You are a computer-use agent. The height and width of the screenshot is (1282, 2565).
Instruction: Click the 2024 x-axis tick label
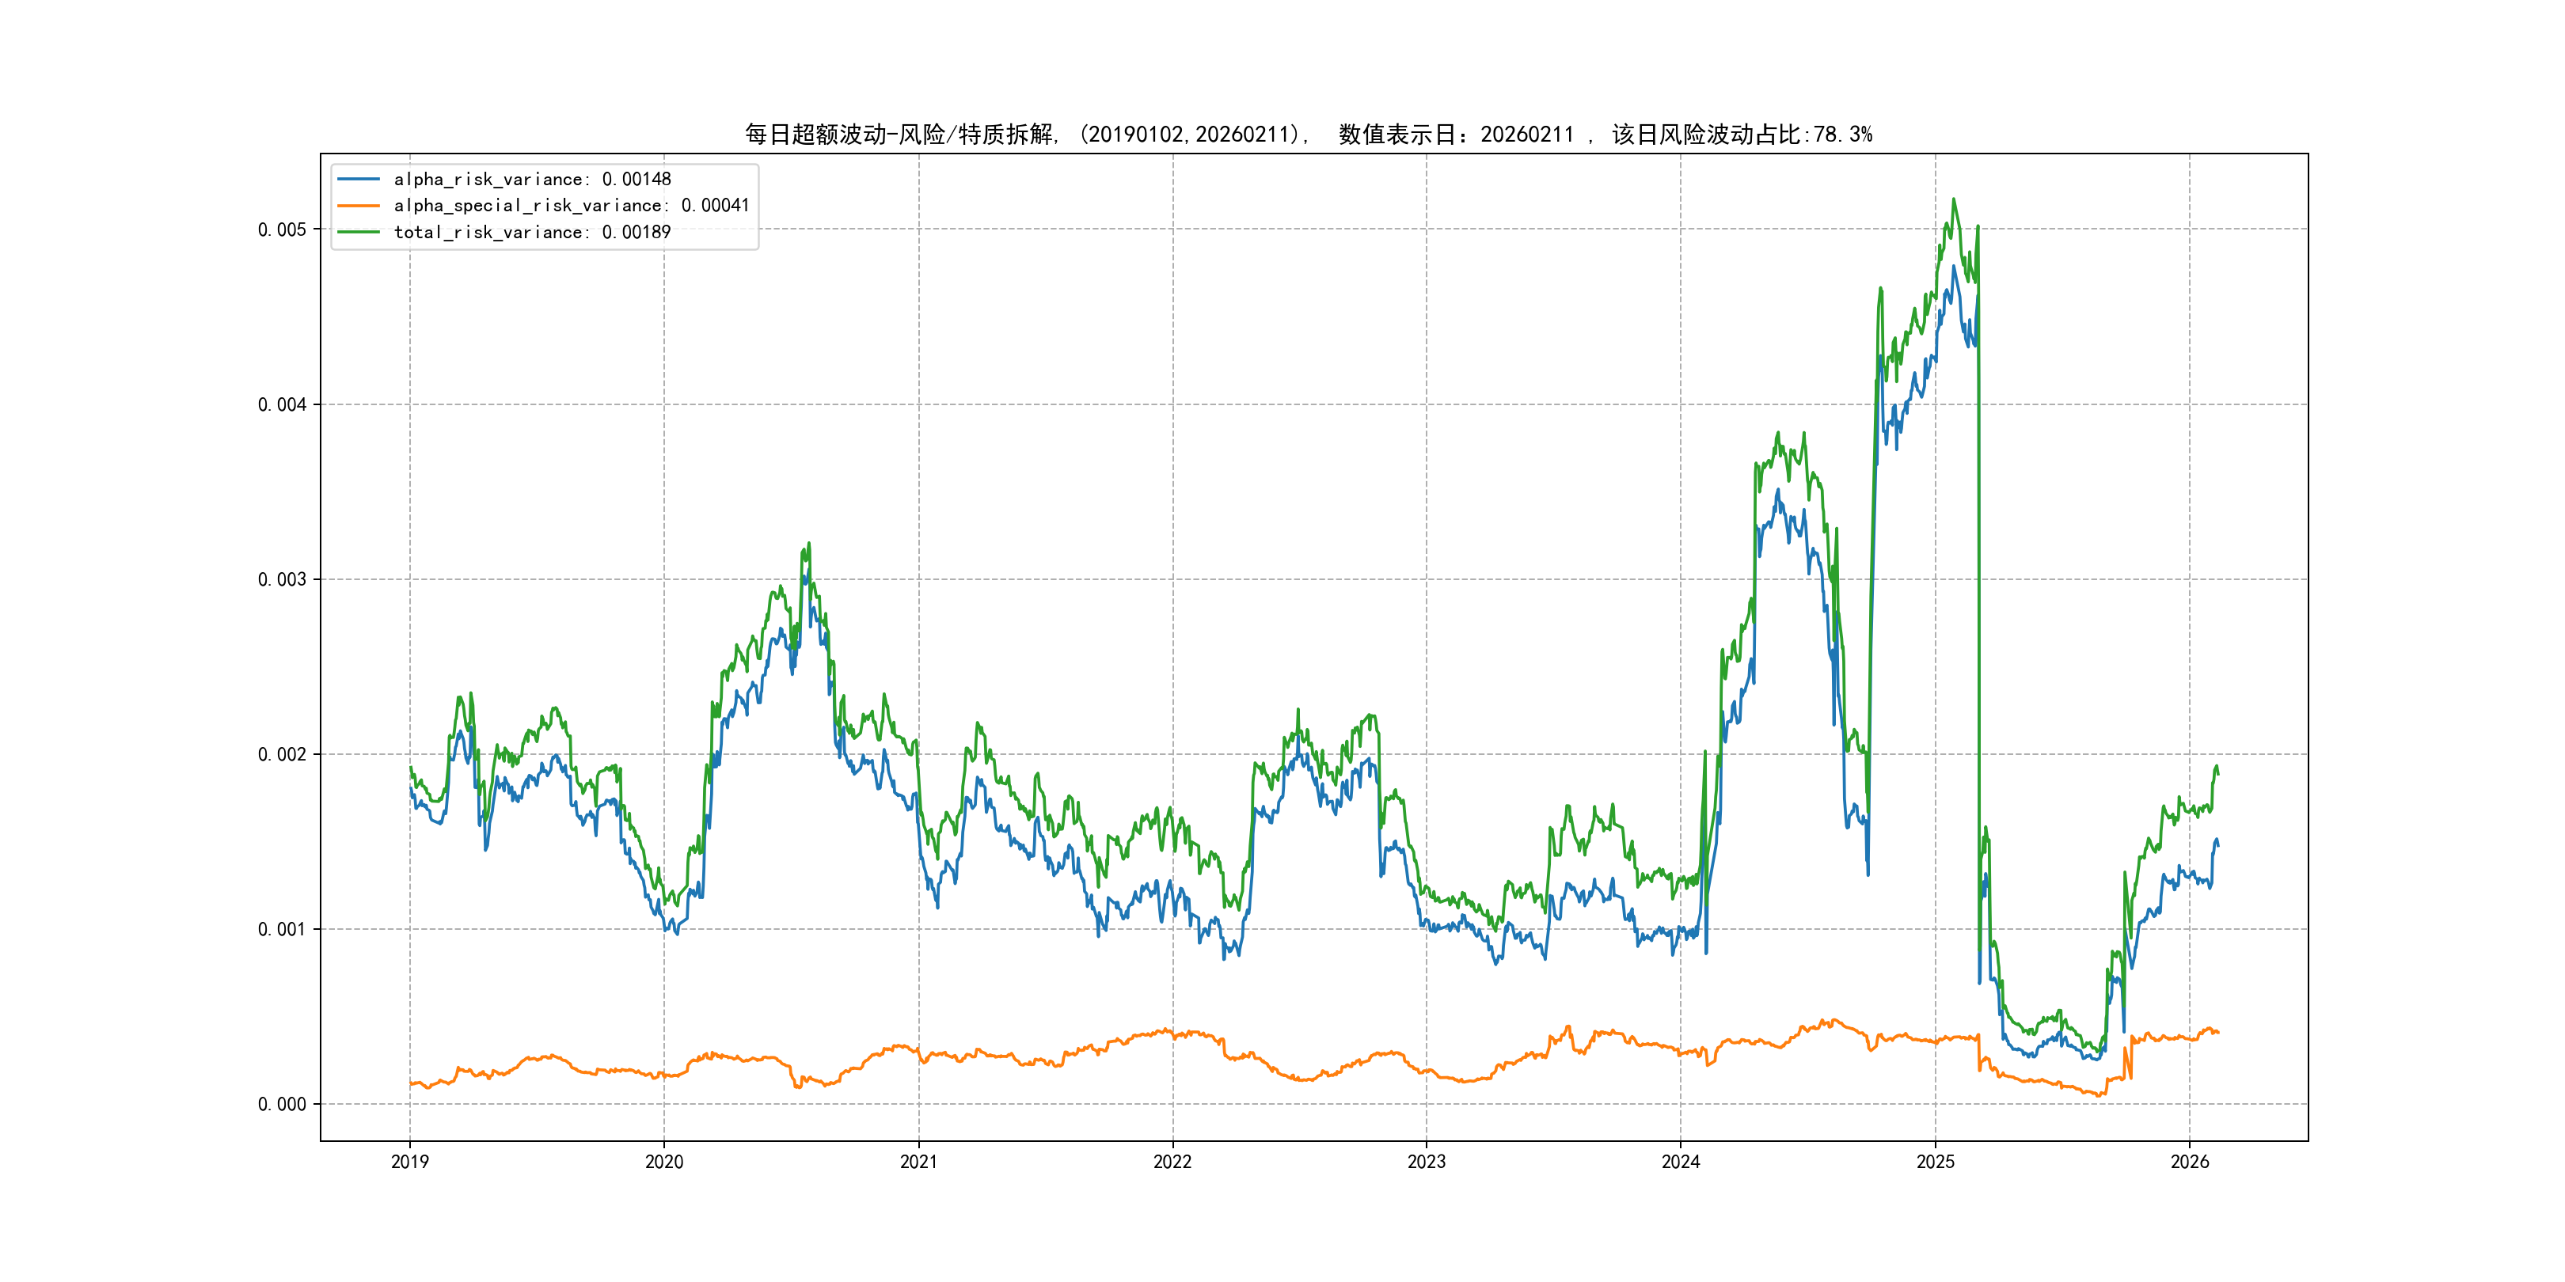1681,1162
